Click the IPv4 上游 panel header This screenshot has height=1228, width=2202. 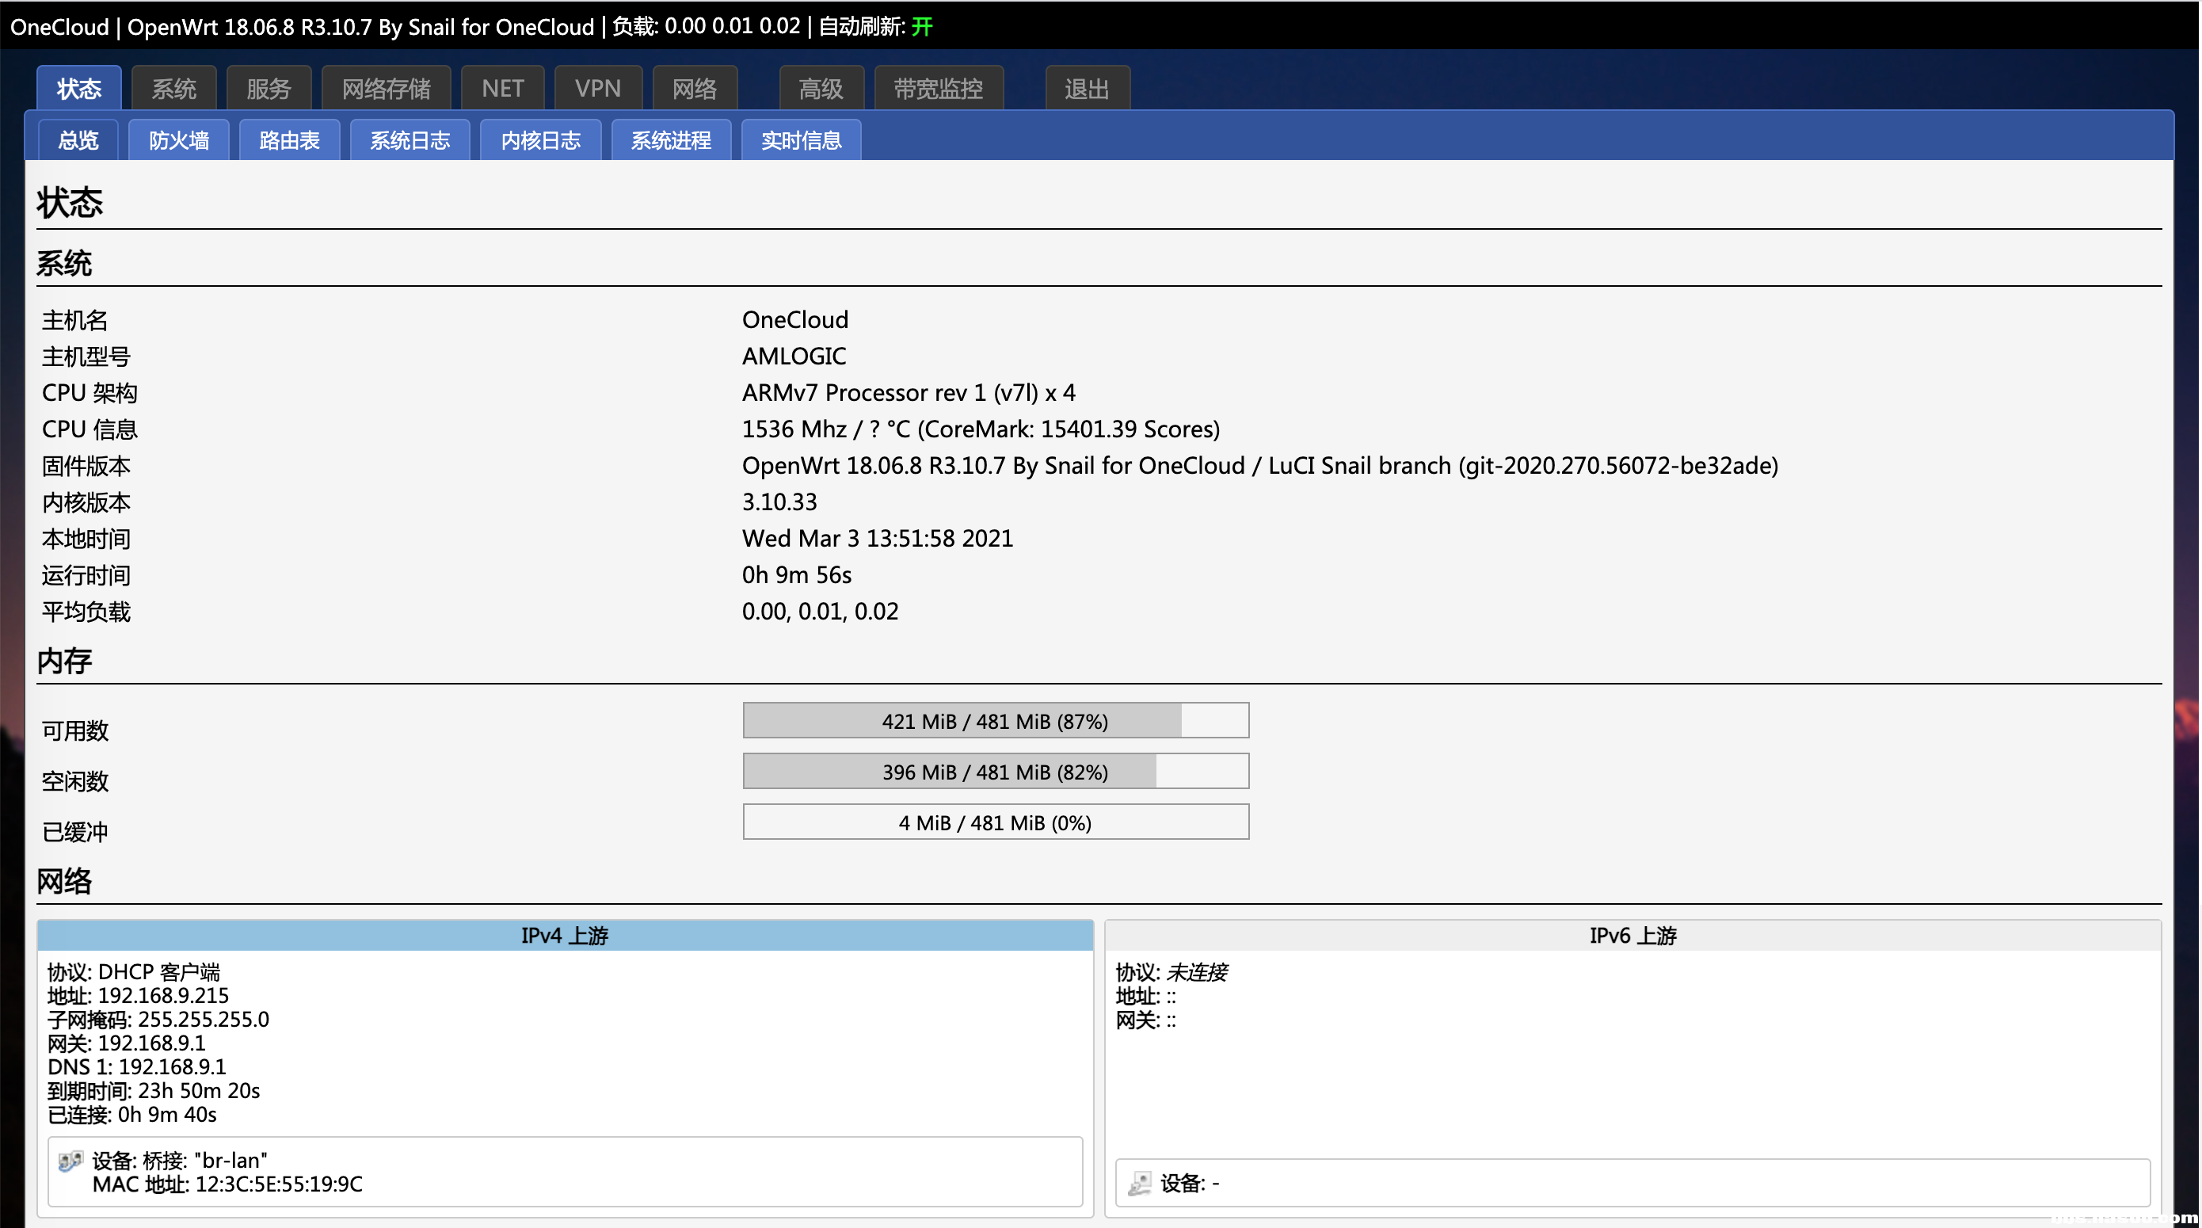[564, 936]
